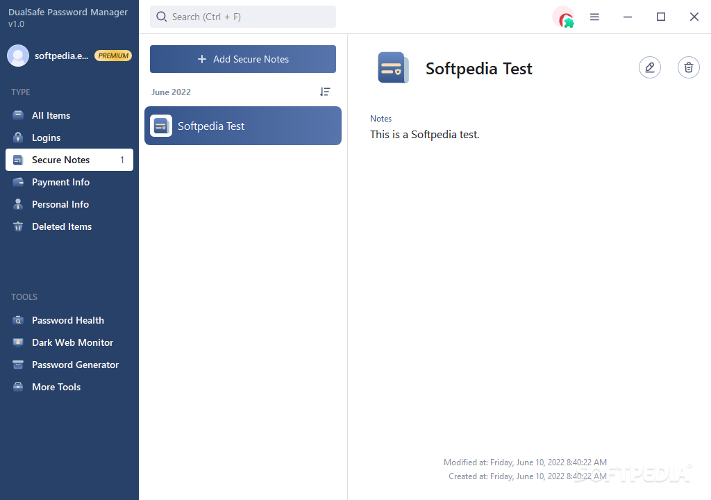
Task: Open Personal Info category
Action: (x=69, y=204)
